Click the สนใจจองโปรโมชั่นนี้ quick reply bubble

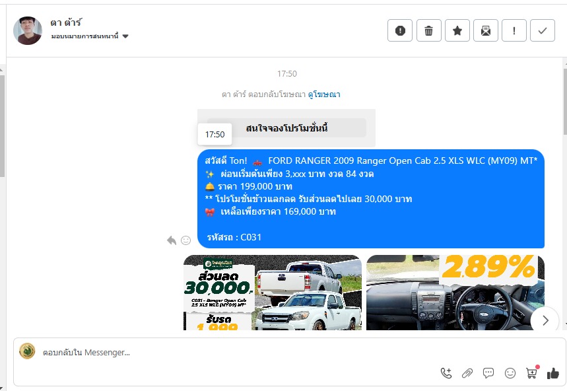point(286,128)
